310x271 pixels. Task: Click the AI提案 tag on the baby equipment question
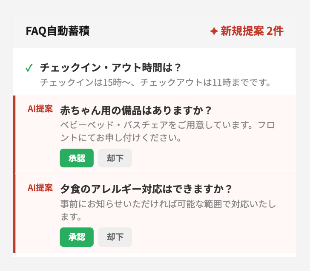click(x=40, y=109)
